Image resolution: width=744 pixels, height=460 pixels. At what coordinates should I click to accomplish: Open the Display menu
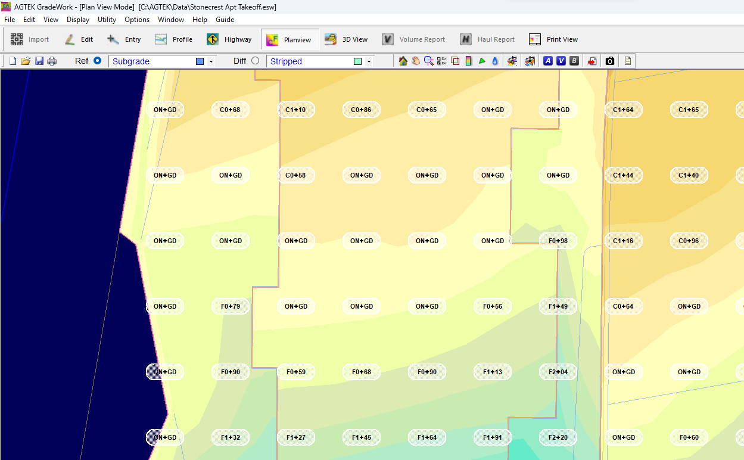(78, 20)
